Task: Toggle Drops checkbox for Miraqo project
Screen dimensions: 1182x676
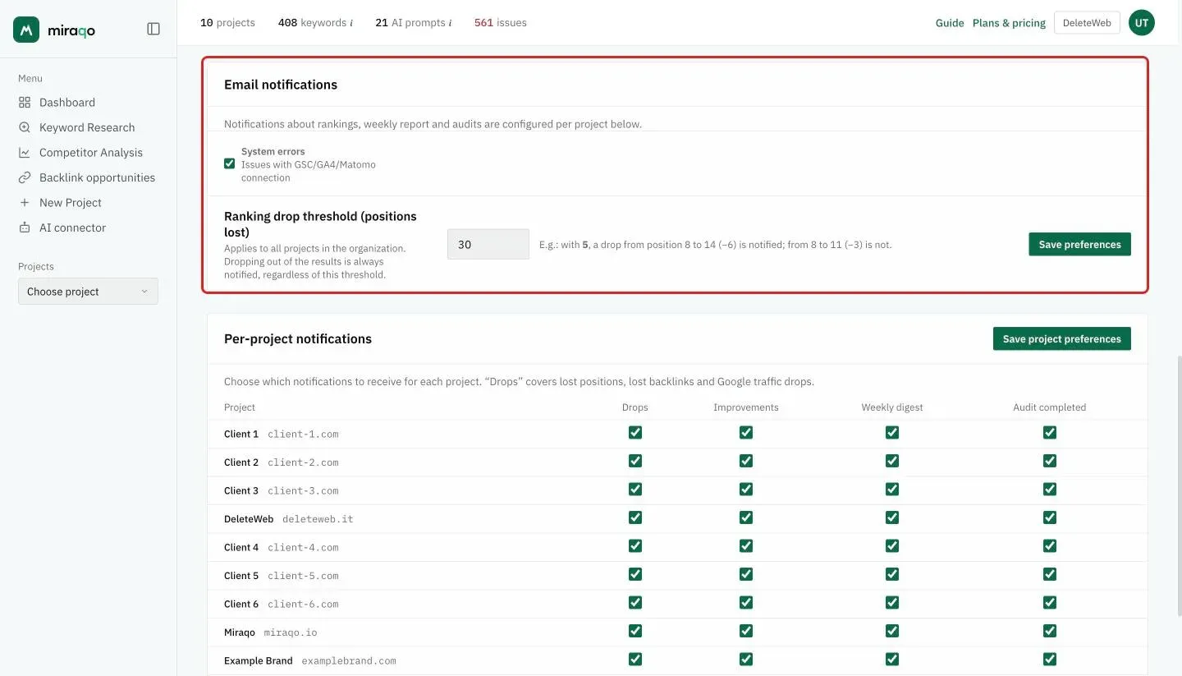Action: (635, 631)
